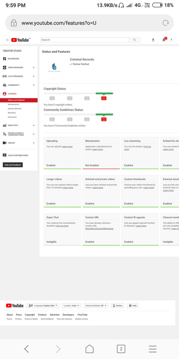Image resolution: width=179 pixels, height=359 pixels.
Task: Click the Criminal Records channel logo
Action: pos(54,68)
